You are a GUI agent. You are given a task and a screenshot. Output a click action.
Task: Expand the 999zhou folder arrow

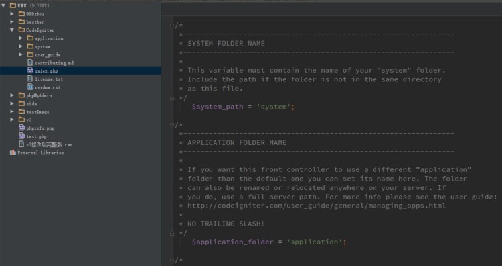pyautogui.click(x=12, y=14)
